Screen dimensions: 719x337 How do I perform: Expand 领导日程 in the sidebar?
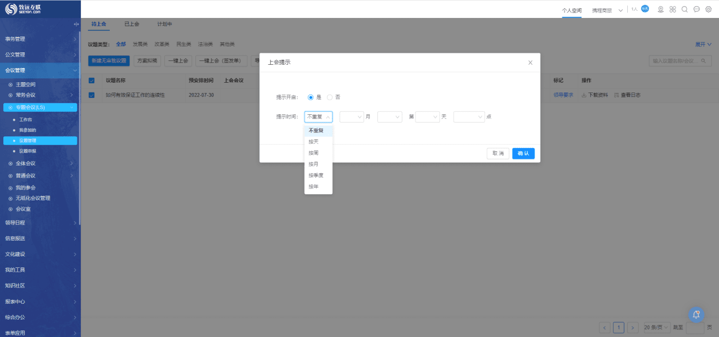[x=75, y=222]
